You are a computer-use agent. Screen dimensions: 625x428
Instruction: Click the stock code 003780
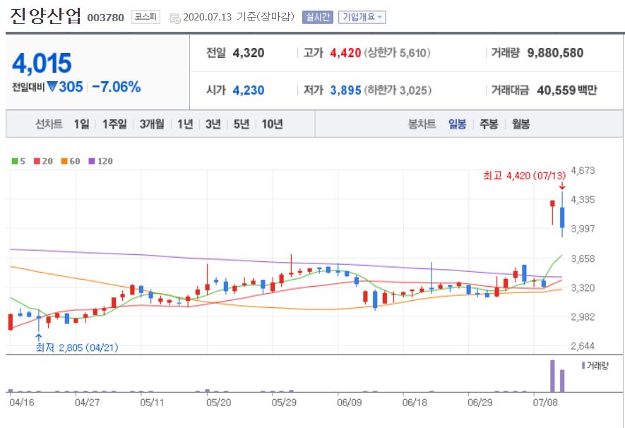tap(106, 18)
